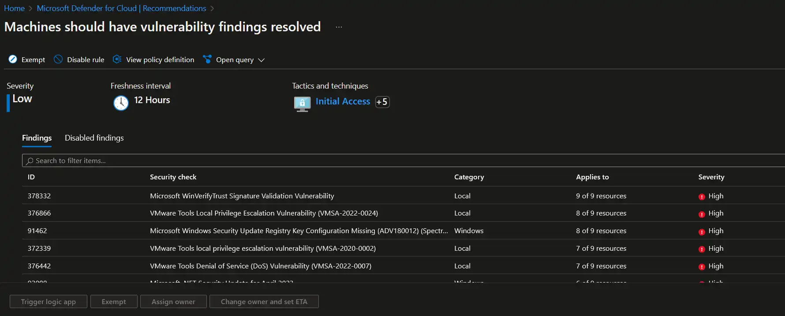This screenshot has height=316, width=785.
Task: Click the Freshness interval clock icon
Action: tap(121, 103)
